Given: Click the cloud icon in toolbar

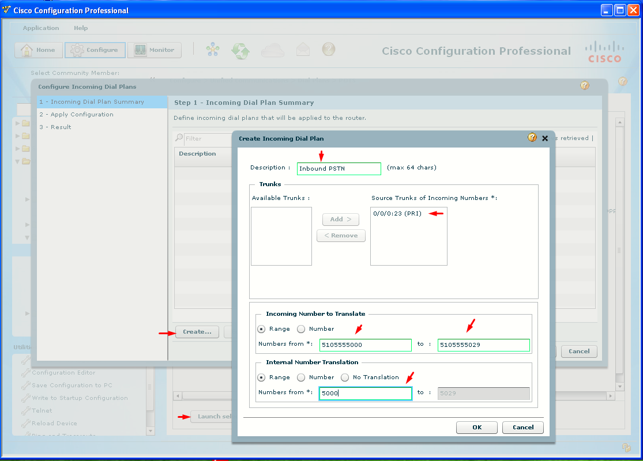Looking at the screenshot, I should pyautogui.click(x=272, y=50).
